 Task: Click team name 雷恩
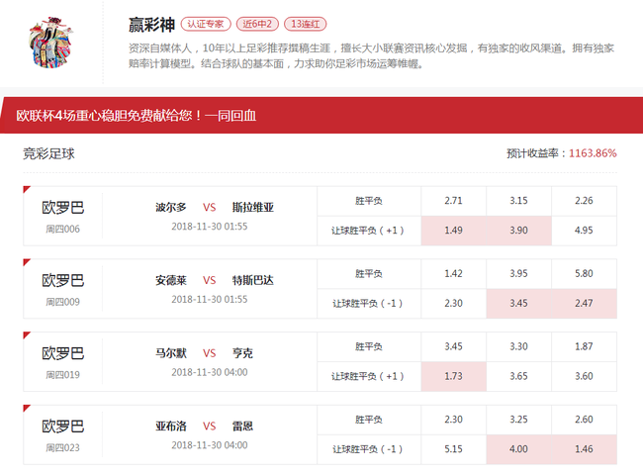coord(242,427)
